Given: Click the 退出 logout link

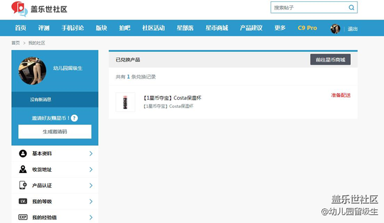Looking at the screenshot, I should click(353, 29).
